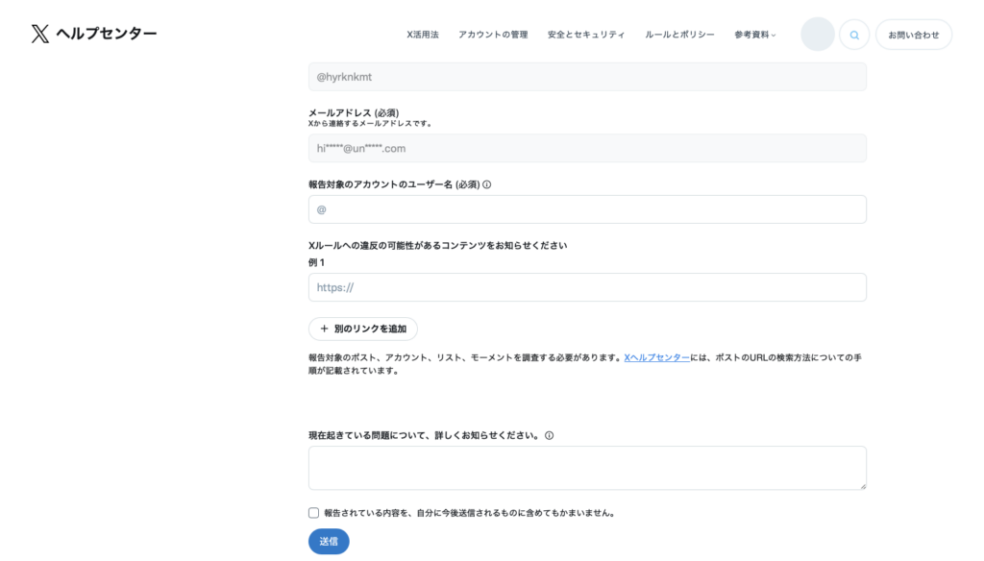The height and width of the screenshot is (561, 984).
Task: Click info icon beside 報告対象のアカウントのユーザー名
Action: click(486, 184)
